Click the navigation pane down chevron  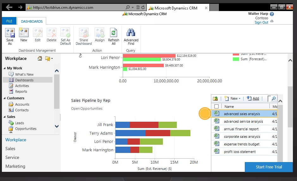point(57,126)
